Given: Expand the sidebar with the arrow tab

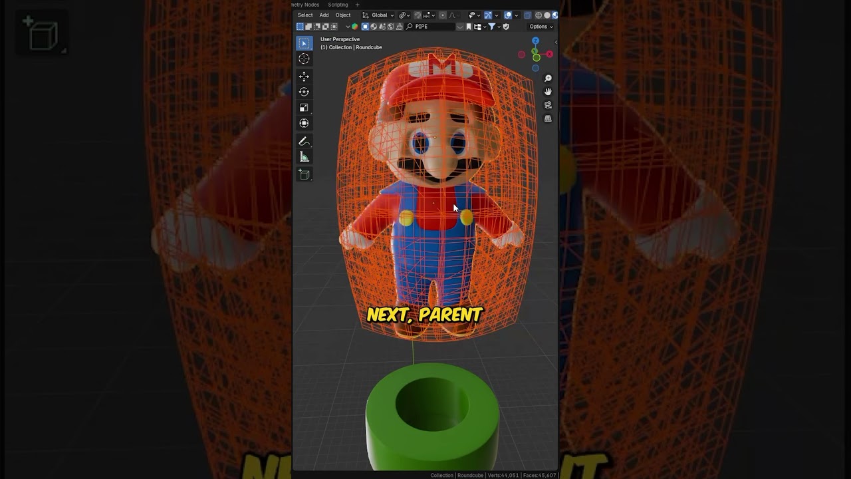Looking at the screenshot, I should (556, 42).
